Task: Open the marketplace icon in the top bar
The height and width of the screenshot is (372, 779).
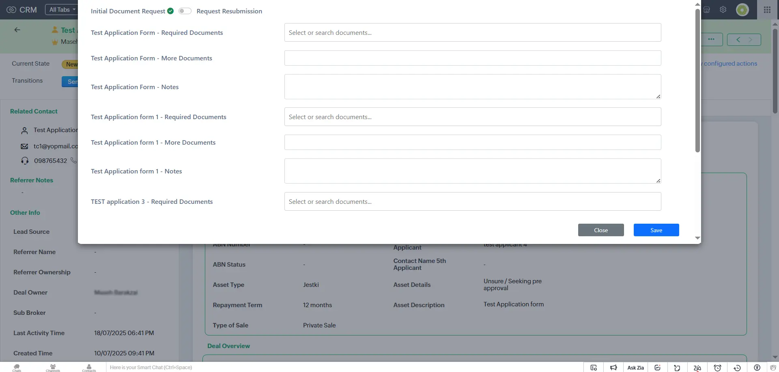Action: point(707,9)
